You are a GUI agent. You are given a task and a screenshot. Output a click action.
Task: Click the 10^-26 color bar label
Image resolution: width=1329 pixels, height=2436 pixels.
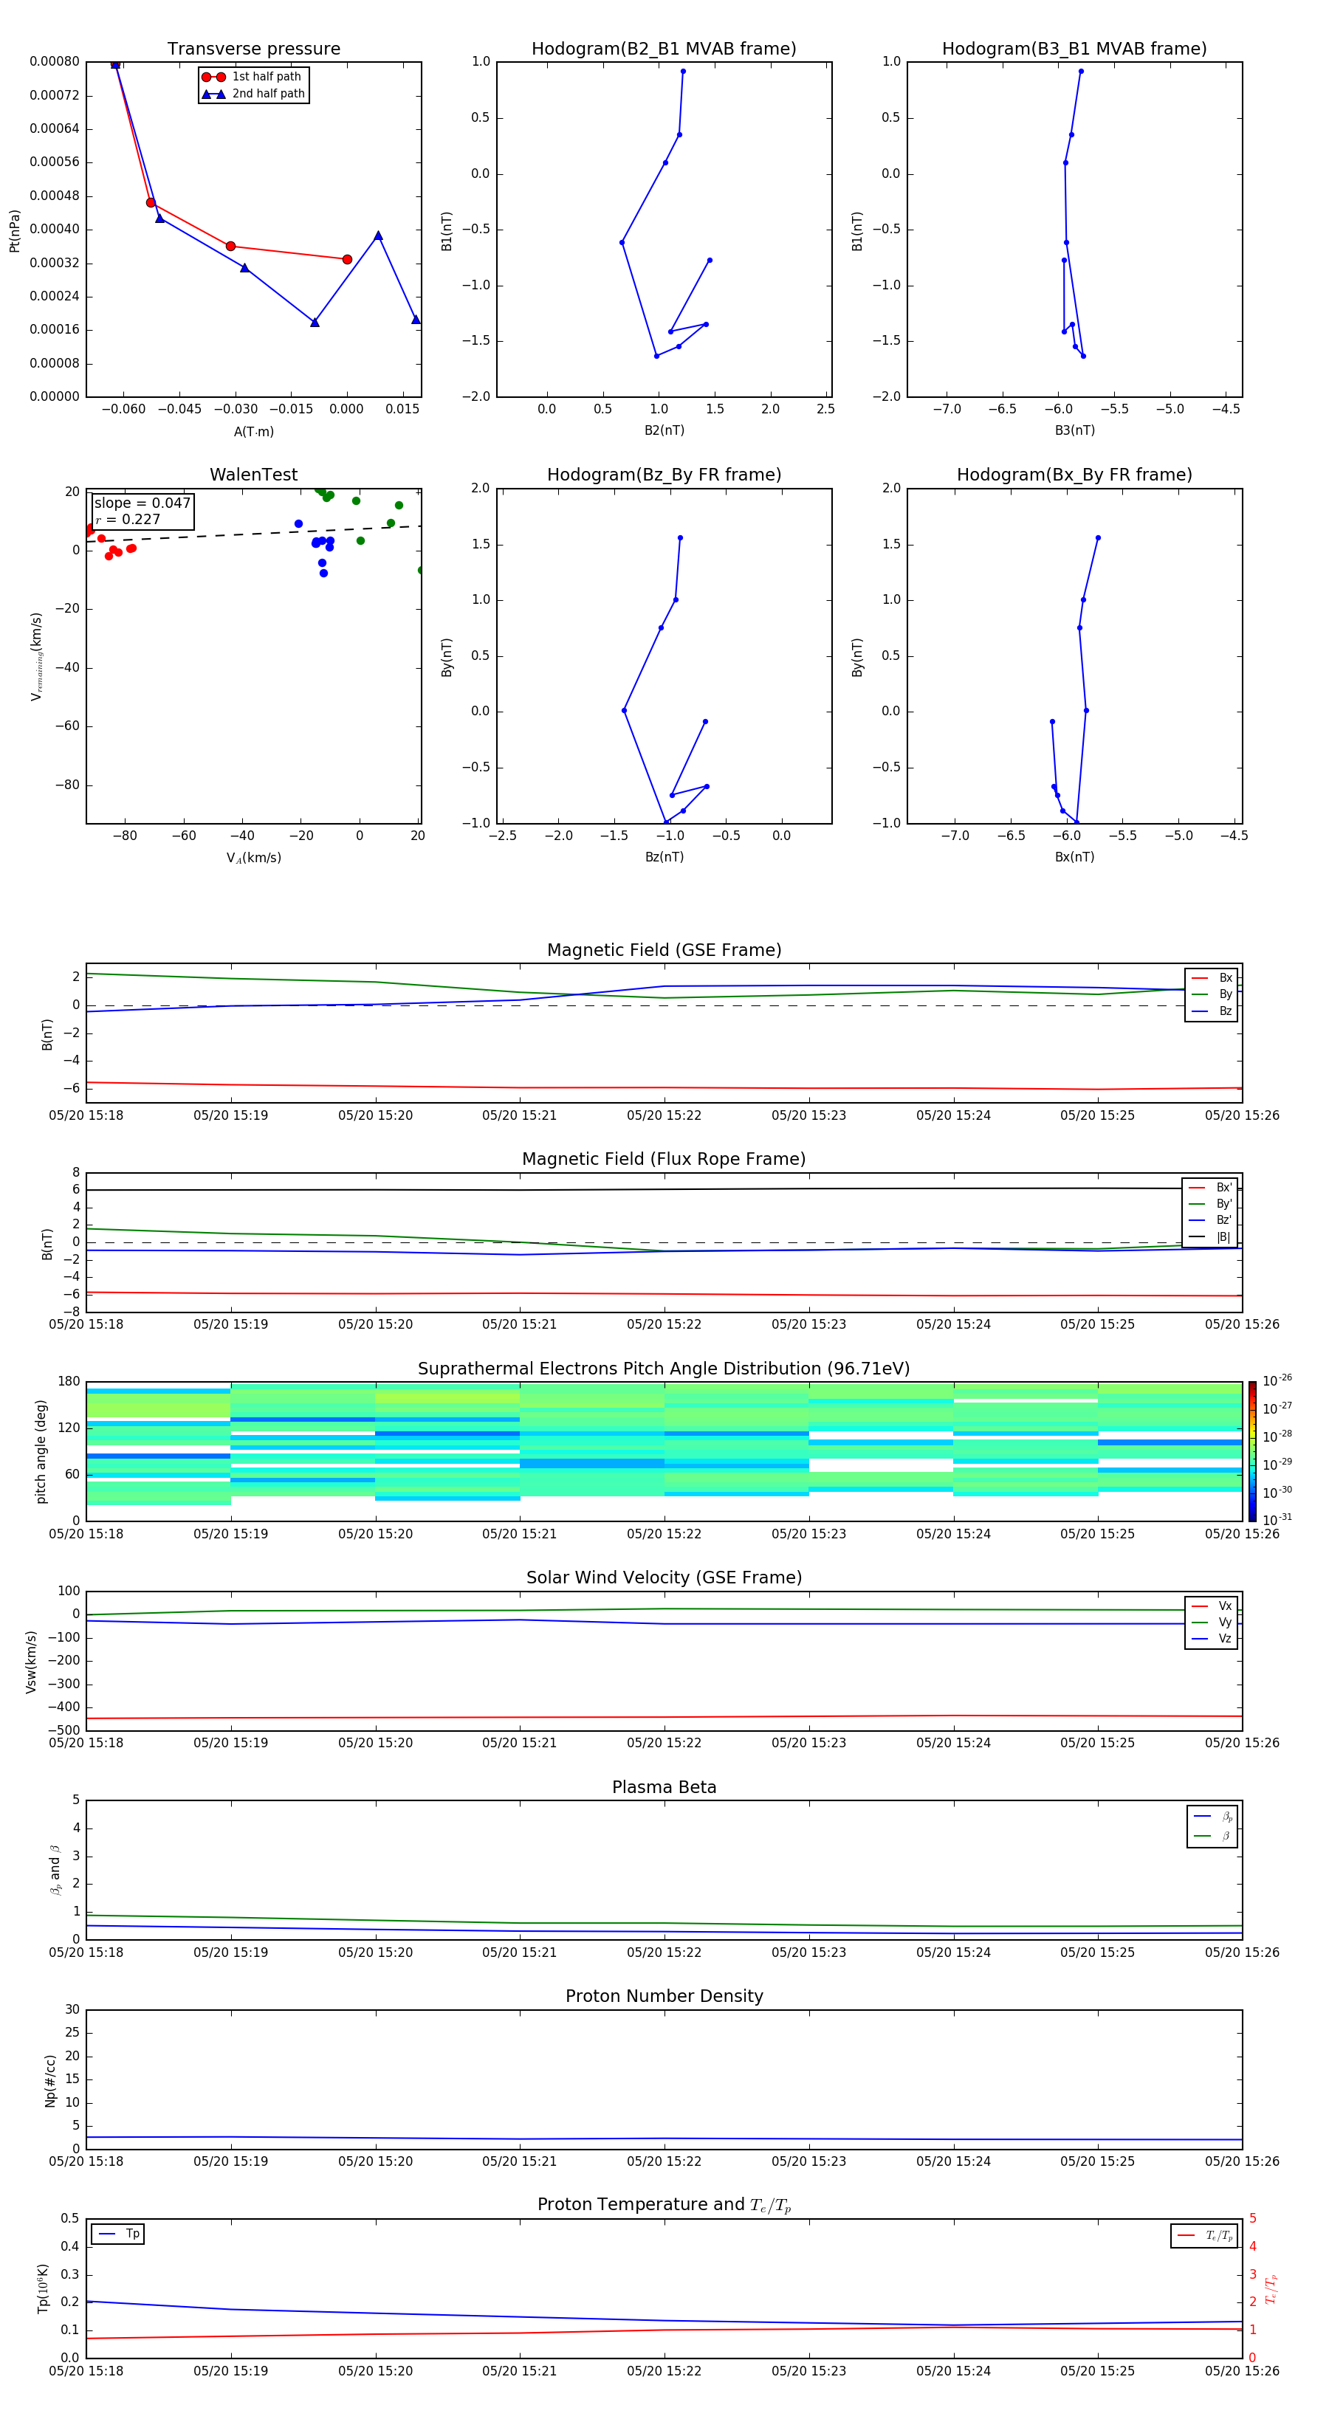[x=1277, y=1380]
